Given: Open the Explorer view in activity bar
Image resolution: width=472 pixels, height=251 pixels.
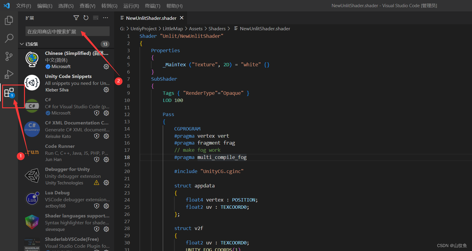Looking at the screenshot, I should pyautogui.click(x=9, y=20).
